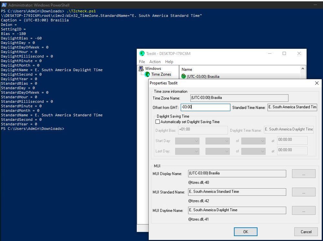Click the list scroll up arrow

pyautogui.click(x=303, y=69)
